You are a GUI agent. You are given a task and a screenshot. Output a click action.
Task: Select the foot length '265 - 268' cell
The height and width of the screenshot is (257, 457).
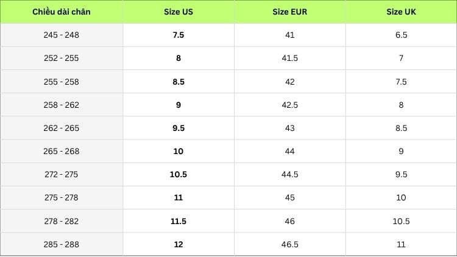point(62,151)
